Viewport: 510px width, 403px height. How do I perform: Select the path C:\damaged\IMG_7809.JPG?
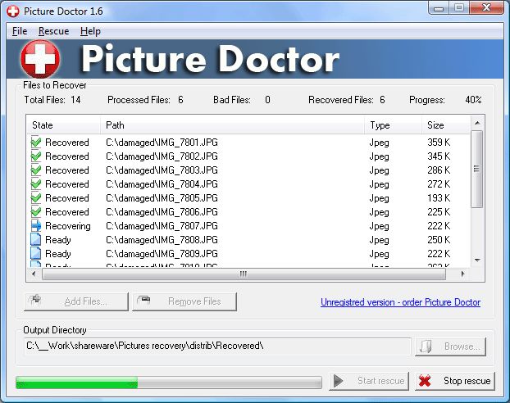pos(162,254)
